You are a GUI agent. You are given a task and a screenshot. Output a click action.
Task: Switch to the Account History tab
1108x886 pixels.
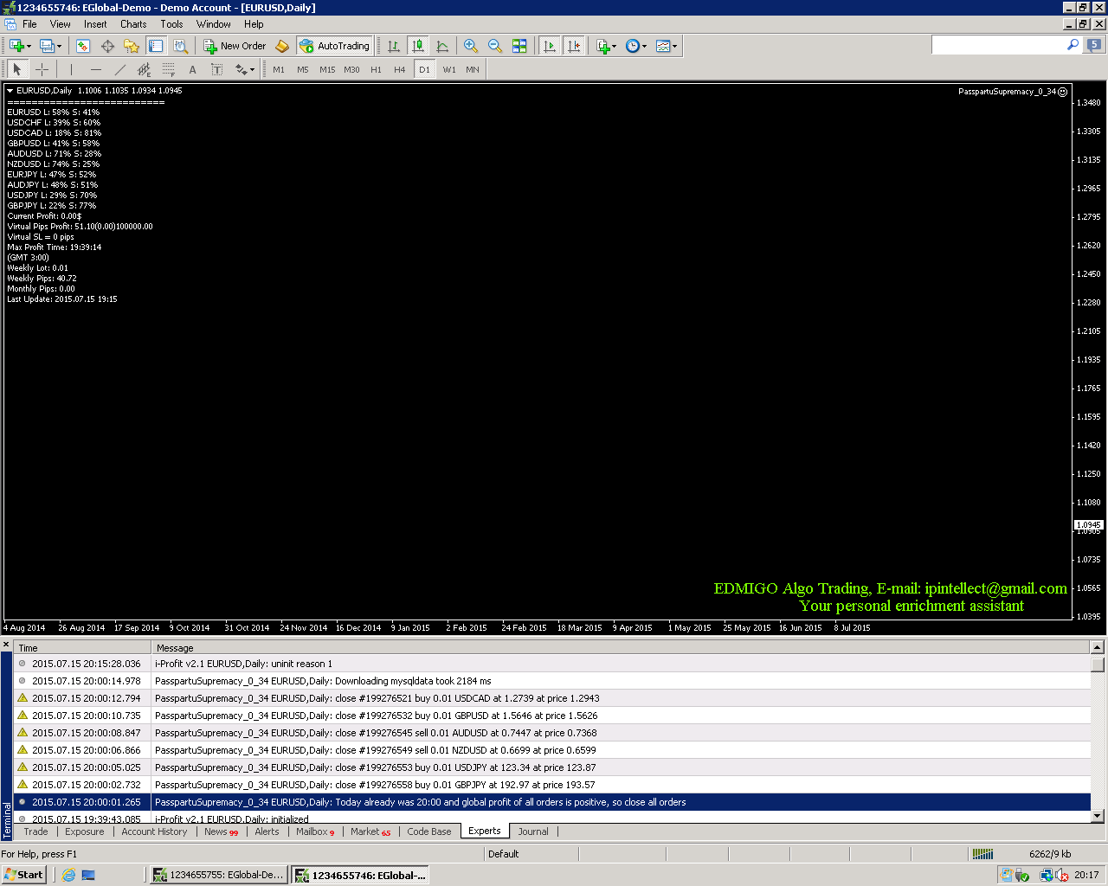[x=154, y=831]
